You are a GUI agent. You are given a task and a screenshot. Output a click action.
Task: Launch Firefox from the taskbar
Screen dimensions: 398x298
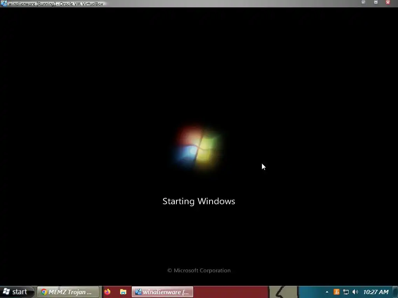[107, 292]
